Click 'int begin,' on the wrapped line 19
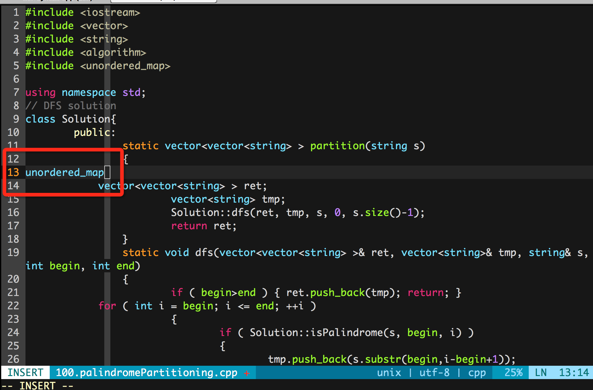This screenshot has width=593, height=390. click(55, 266)
